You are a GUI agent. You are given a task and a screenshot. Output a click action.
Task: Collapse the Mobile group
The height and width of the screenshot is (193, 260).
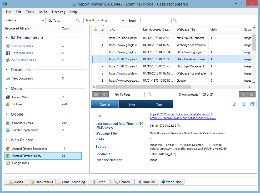pos(7,114)
